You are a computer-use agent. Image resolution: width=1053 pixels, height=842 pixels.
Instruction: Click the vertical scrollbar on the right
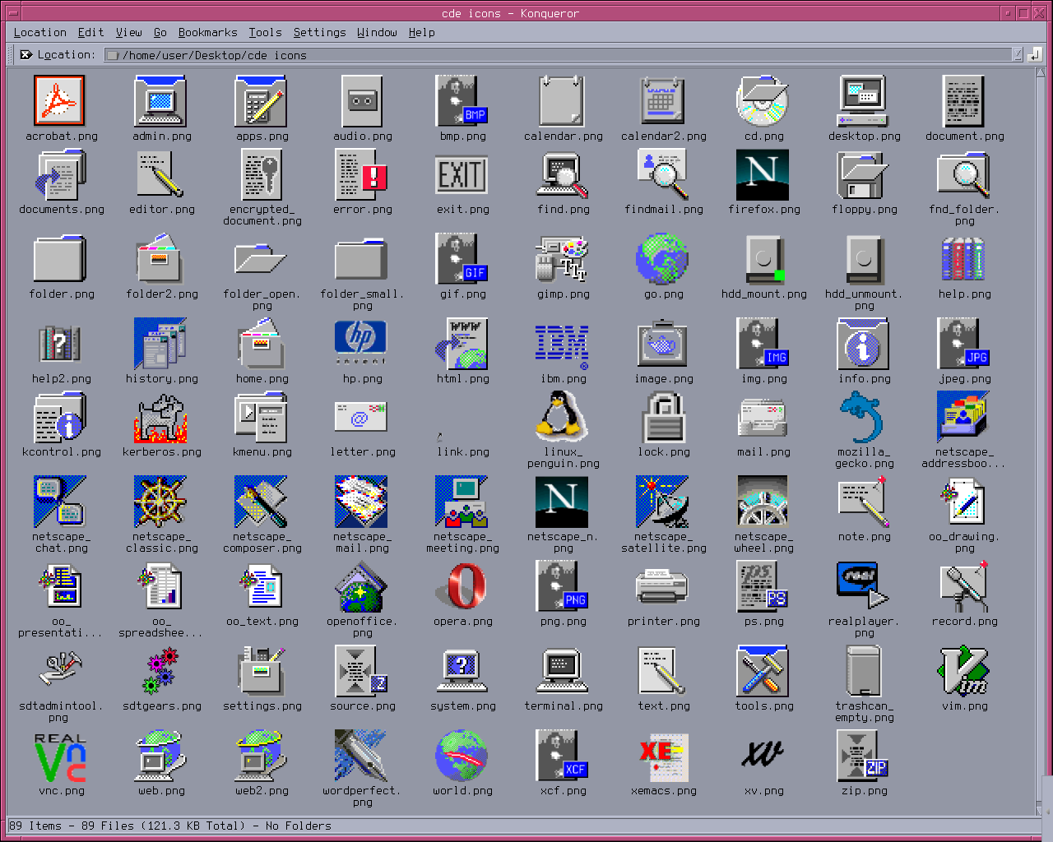pyautogui.click(x=1041, y=440)
